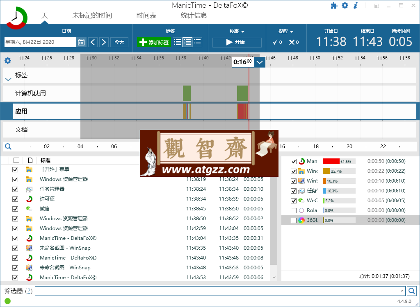Select the third tag list view icon
420x307 pixels.
pos(197,42)
